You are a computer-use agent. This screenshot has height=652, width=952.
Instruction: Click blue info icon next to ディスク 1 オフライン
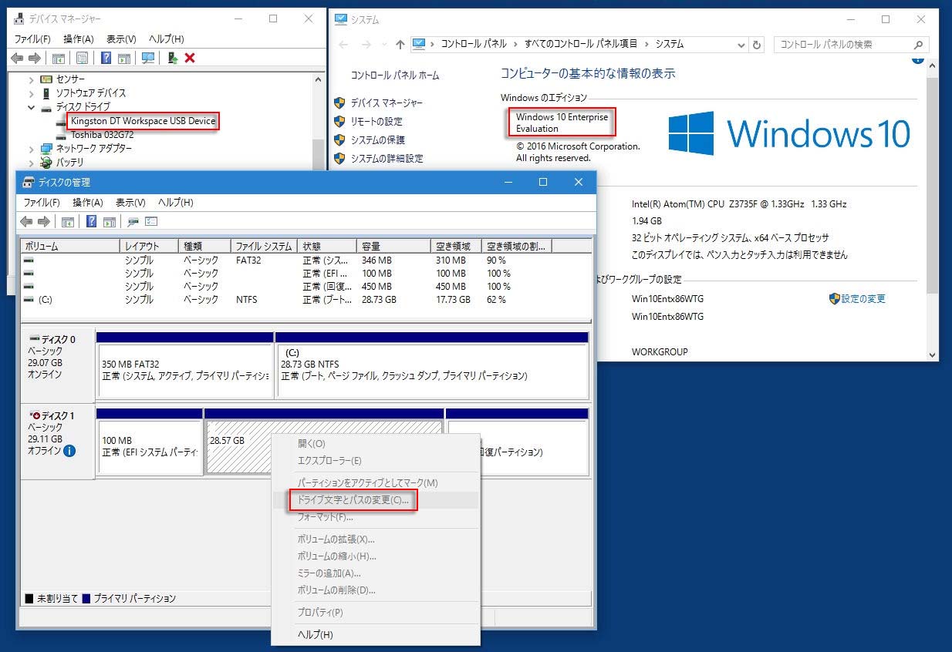[x=69, y=451]
